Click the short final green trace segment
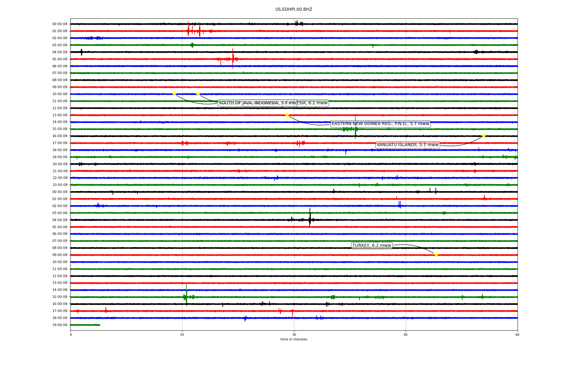 tap(85, 325)
